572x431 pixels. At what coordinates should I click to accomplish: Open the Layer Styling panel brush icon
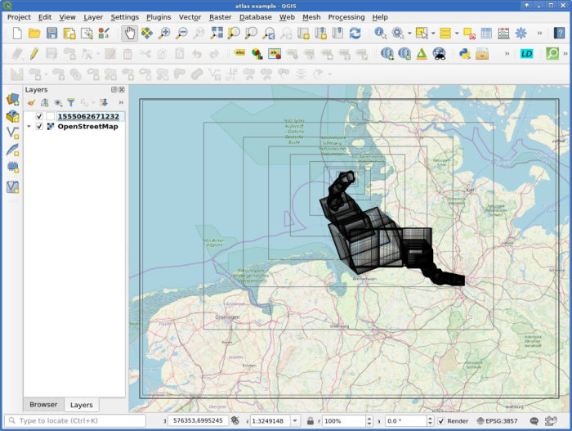(31, 102)
